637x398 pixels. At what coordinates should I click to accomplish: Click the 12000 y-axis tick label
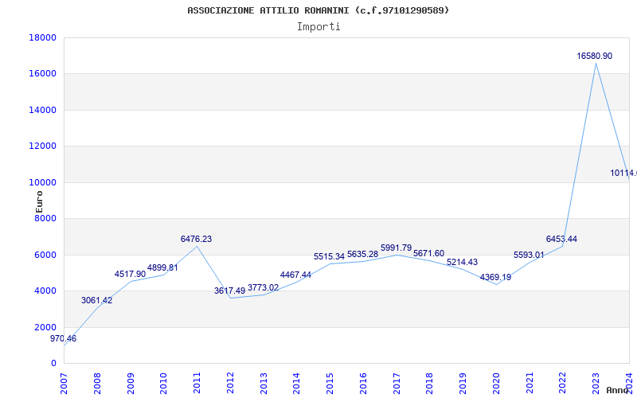42,146
